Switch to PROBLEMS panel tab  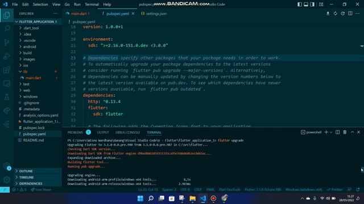click(75, 132)
